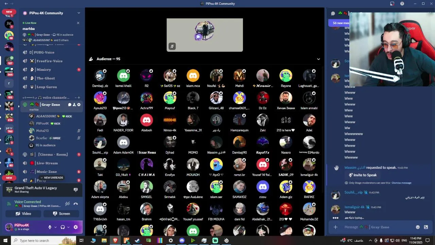
Task: Open headphones output options arrow
Action: pos(68,227)
